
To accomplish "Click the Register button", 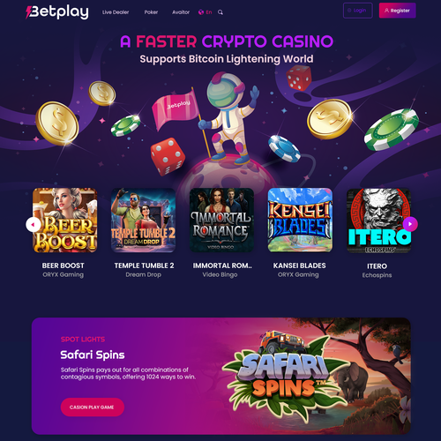I will [x=398, y=11].
